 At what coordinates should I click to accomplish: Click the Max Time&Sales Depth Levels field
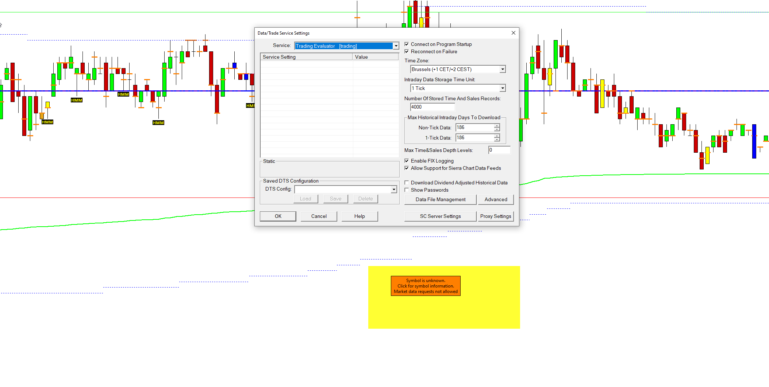coord(499,150)
